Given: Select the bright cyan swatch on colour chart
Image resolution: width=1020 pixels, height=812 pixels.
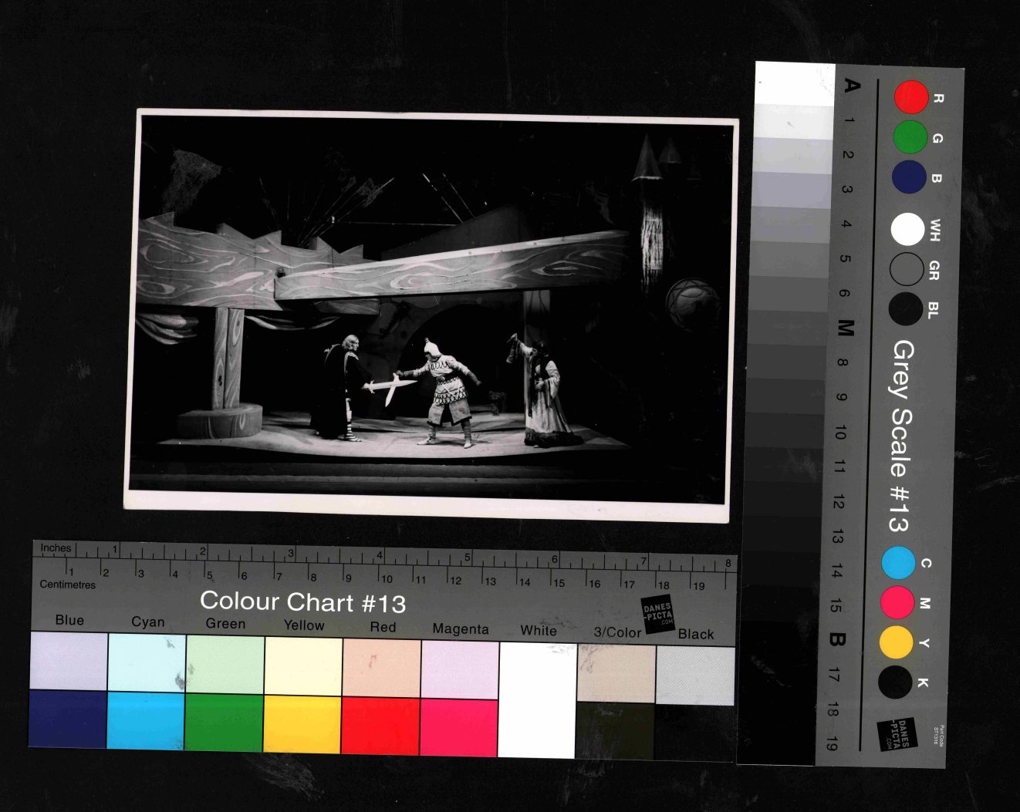Looking at the screenshot, I should pos(146,720).
